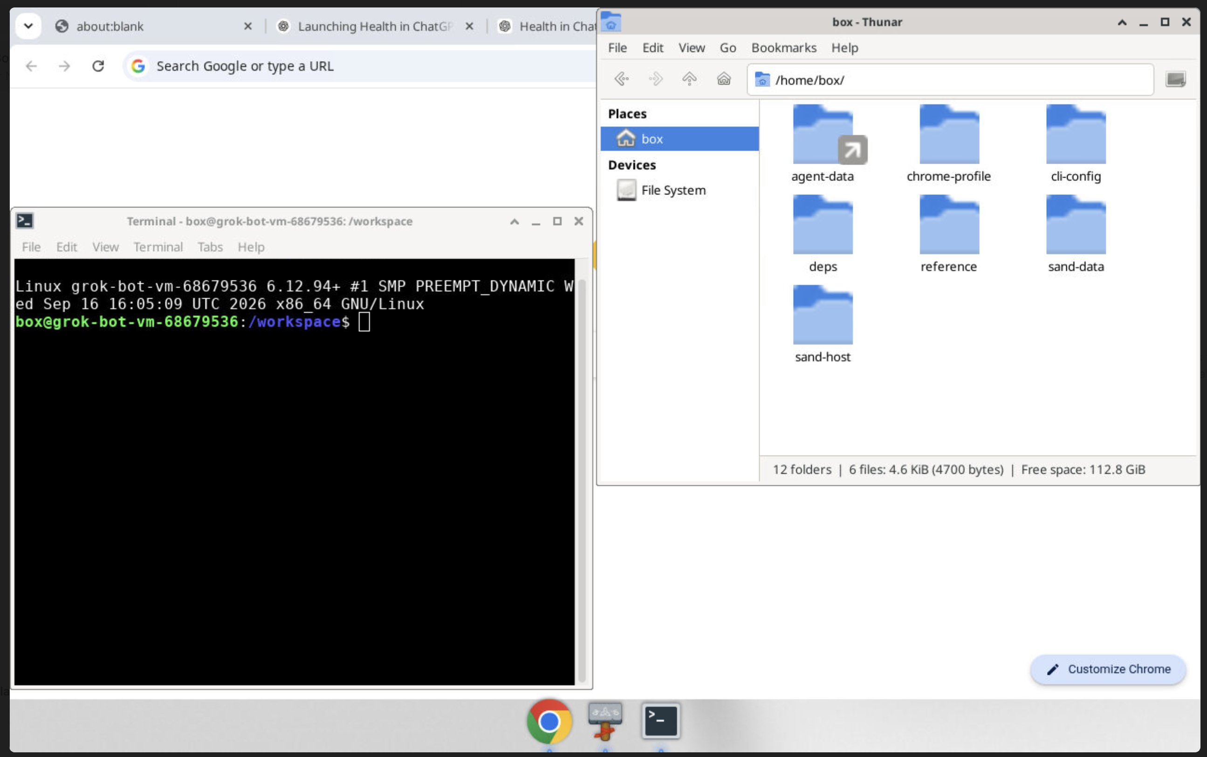Click Customize Chrome button
The image size is (1207, 757).
click(x=1108, y=669)
